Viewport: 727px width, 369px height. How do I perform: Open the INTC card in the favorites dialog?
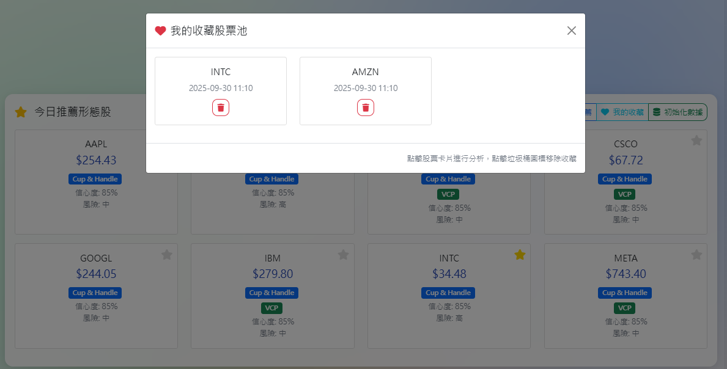[x=221, y=91]
